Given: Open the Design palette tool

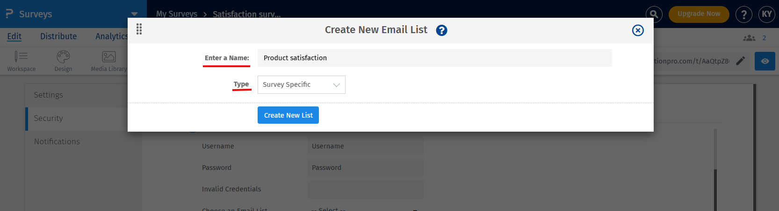Looking at the screenshot, I should tap(63, 61).
